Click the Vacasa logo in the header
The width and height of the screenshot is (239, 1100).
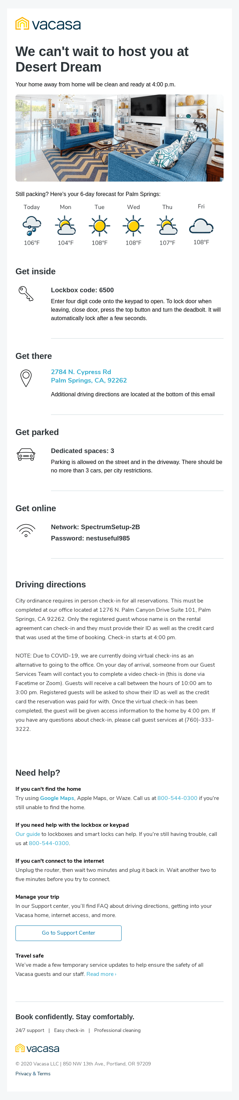[x=48, y=24]
